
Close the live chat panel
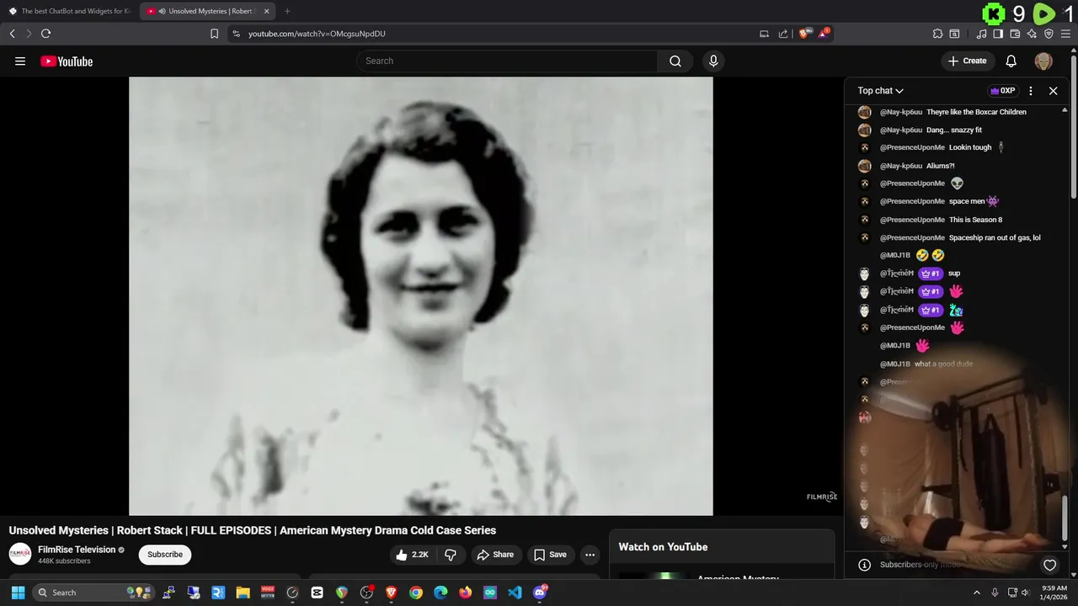tap(1053, 91)
